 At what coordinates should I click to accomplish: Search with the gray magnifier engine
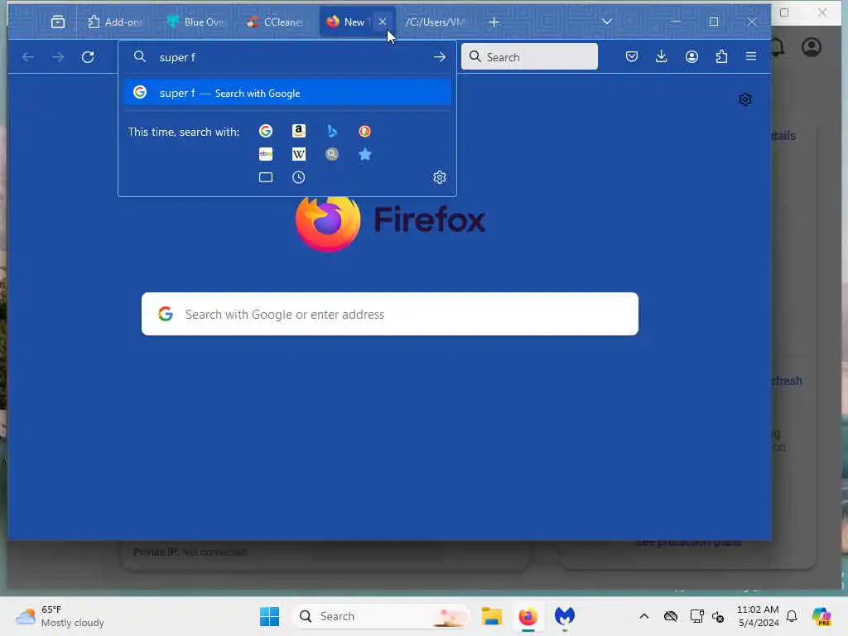[x=332, y=155]
